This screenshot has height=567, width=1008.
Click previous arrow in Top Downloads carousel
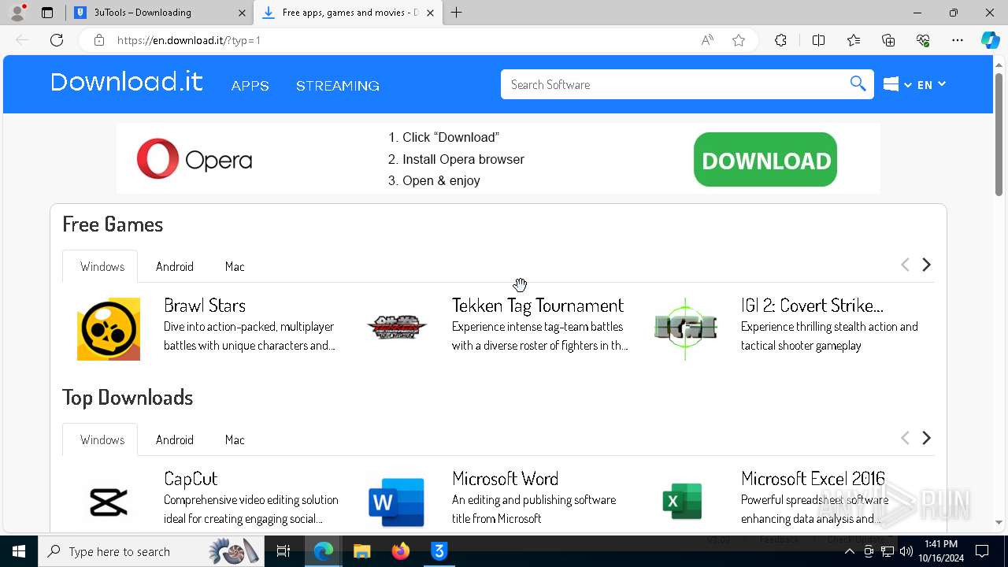click(x=905, y=438)
